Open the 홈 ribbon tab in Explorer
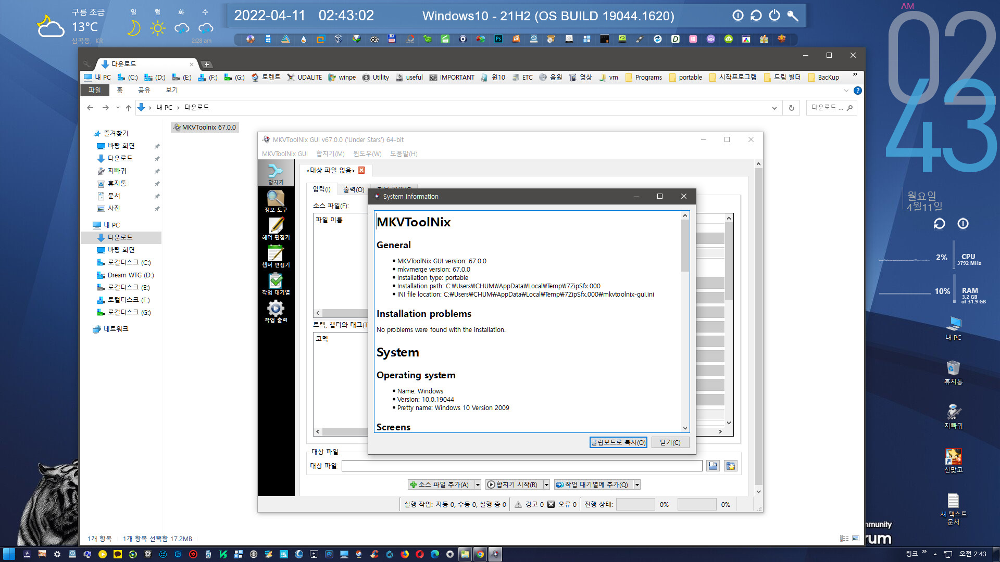Screen dimensions: 1000x562 pyautogui.click(x=119, y=90)
